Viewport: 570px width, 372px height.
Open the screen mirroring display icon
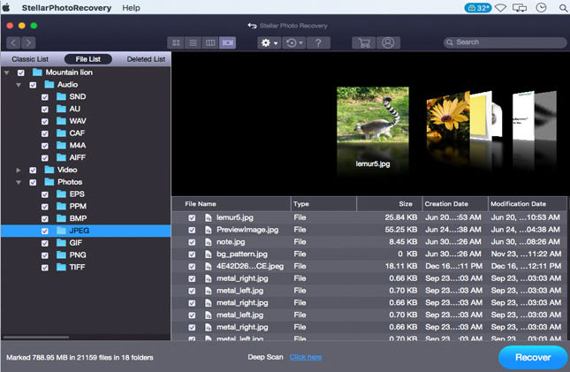[520, 8]
